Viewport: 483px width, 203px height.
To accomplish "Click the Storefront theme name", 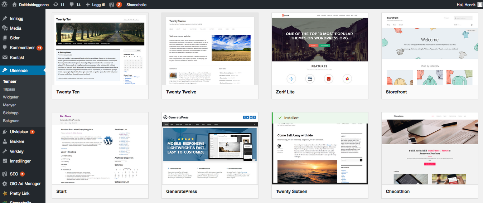I will pos(396,92).
